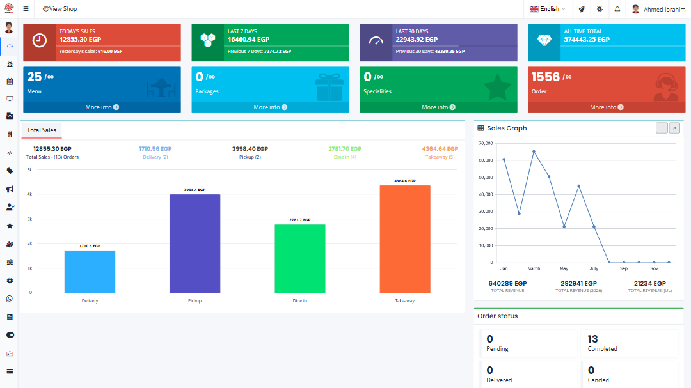Screen dimensions: 691x388
Task: Open the dashboard speedometer sidebar icon
Action: (10, 46)
